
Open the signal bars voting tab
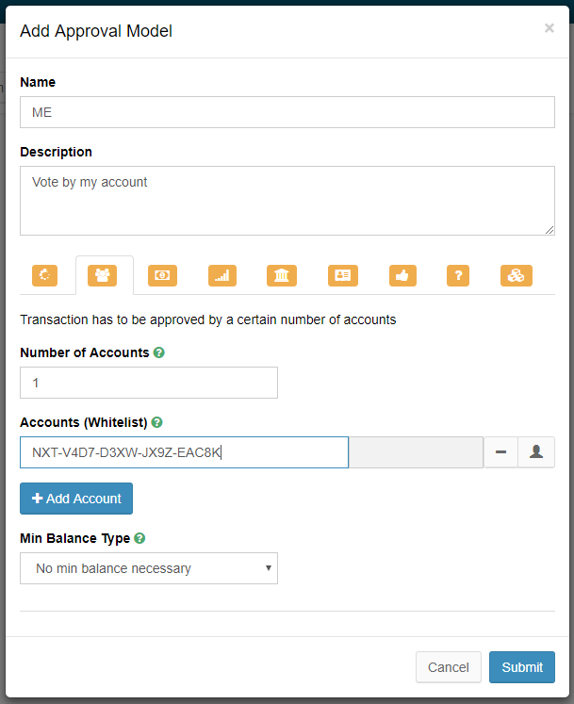pos(222,275)
